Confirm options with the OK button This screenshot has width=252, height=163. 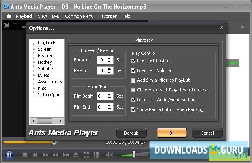[x=172, y=133]
